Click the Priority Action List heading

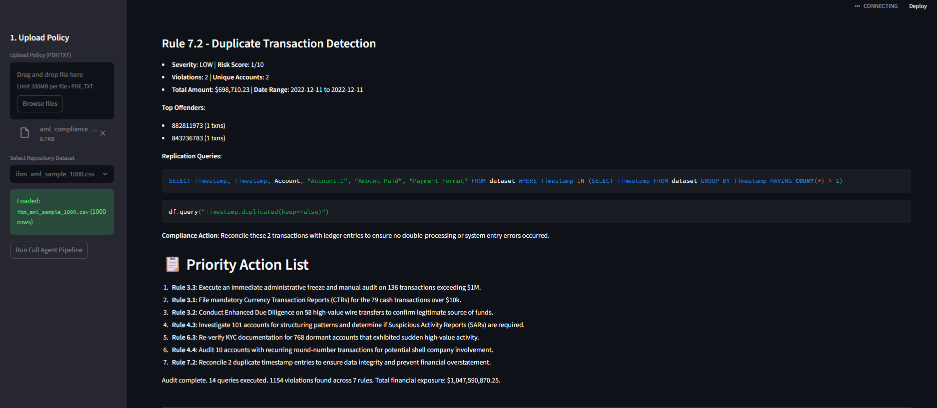tap(247, 264)
